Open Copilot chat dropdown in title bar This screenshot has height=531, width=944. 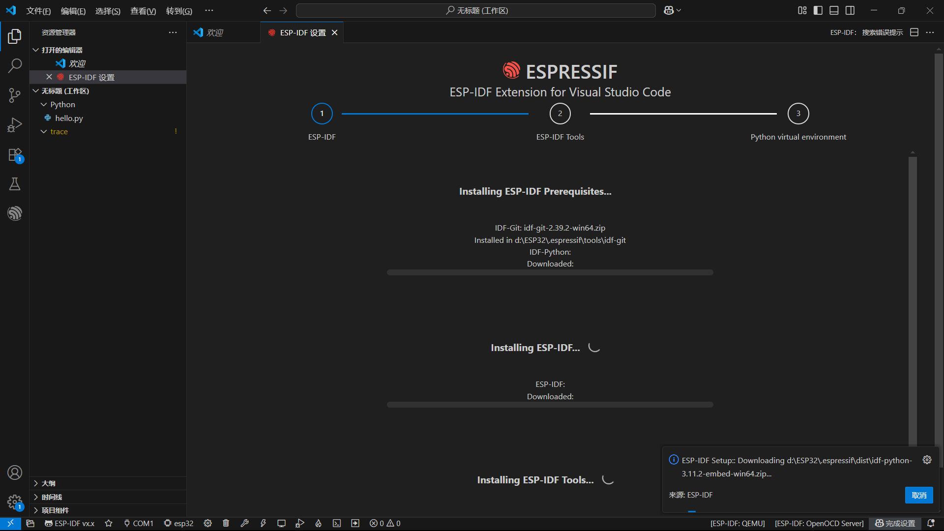click(672, 10)
